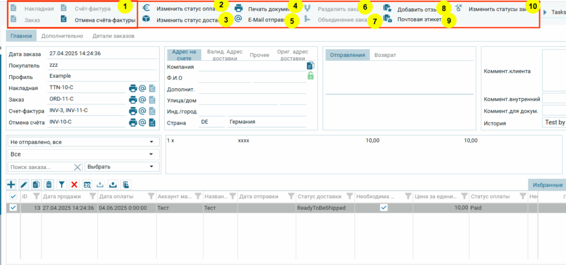Click 'Отмена счёта-фактуры' toolbar button
This screenshot has height=265, width=566.
[97, 19]
